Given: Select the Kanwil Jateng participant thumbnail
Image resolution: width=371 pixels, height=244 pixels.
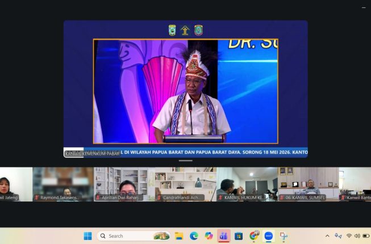Looking at the screenshot, I should 16,184.
